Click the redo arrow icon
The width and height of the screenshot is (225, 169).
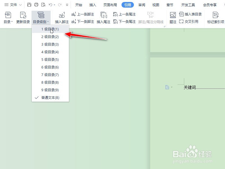click(x=60, y=5)
